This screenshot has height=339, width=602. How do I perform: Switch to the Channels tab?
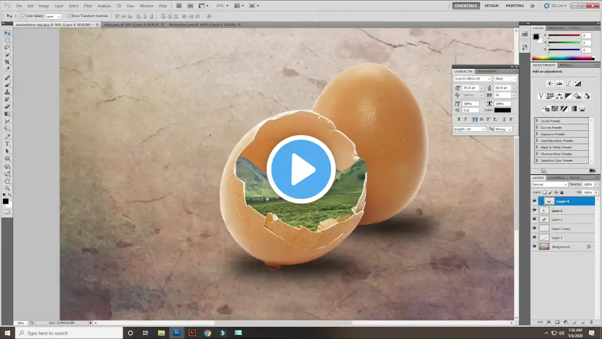click(x=556, y=178)
